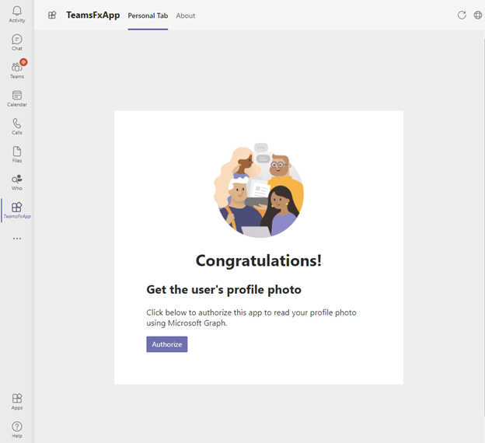Open Chat from the sidebar
This screenshot has width=485, height=443.
pos(16,43)
